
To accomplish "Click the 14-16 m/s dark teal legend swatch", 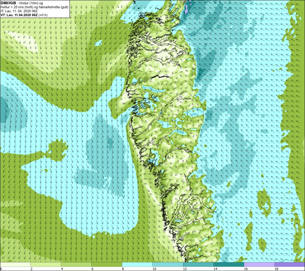I will pos(229,264).
